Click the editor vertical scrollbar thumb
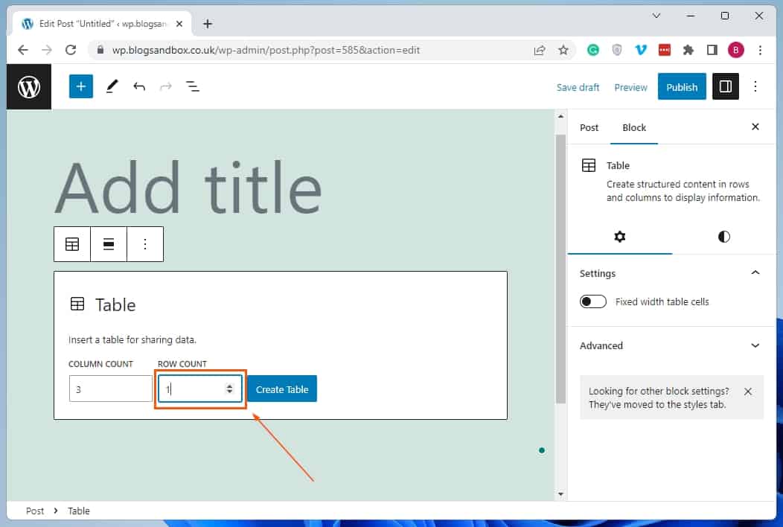Viewport: 783px width, 527px height. point(560,269)
